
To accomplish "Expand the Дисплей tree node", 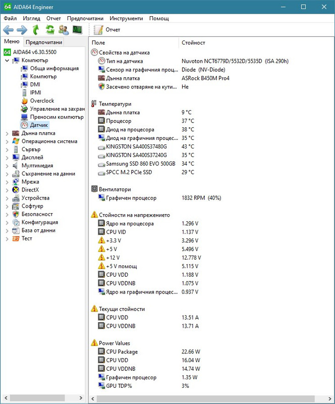I will 7,158.
